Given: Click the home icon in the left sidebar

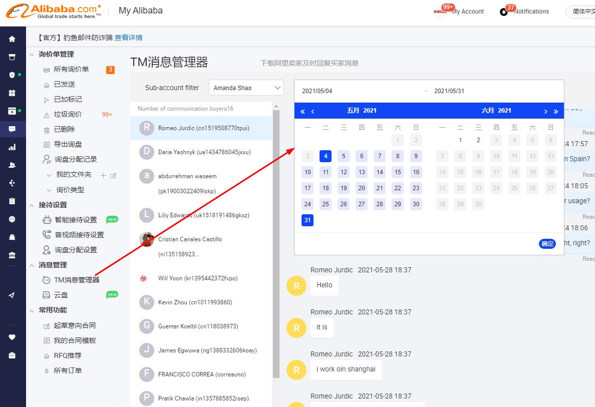Looking at the screenshot, I should (12, 39).
